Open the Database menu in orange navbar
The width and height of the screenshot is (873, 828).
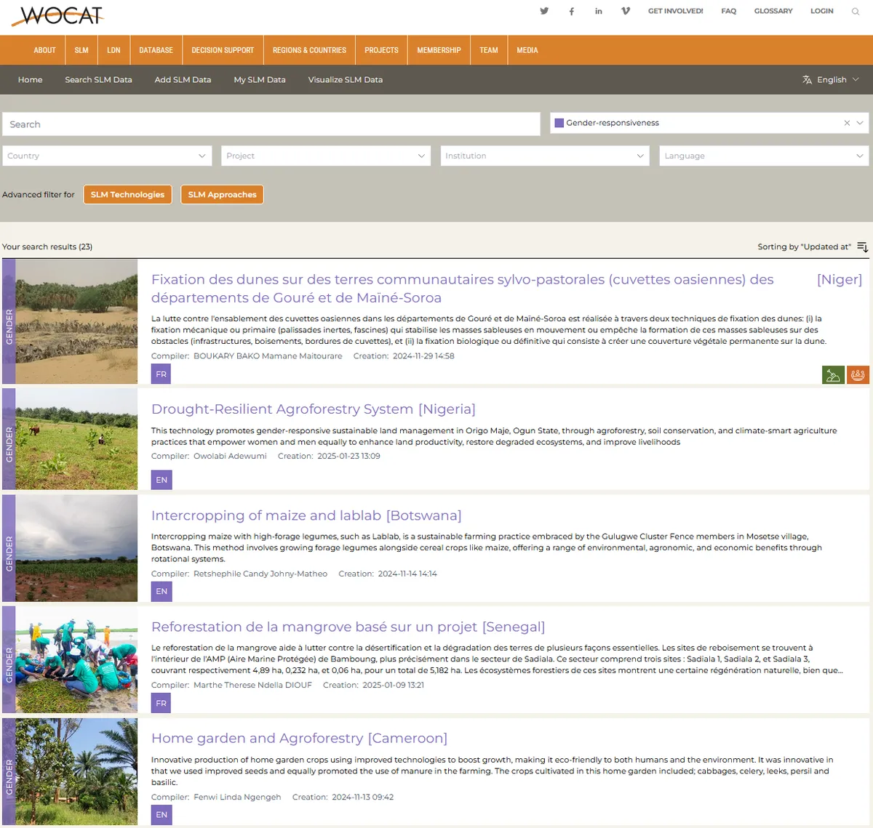(156, 50)
